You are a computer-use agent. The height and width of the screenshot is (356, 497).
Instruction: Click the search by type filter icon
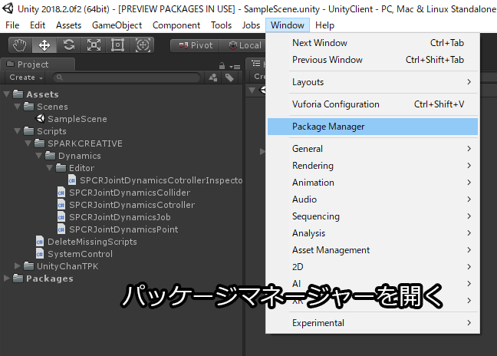(x=213, y=77)
